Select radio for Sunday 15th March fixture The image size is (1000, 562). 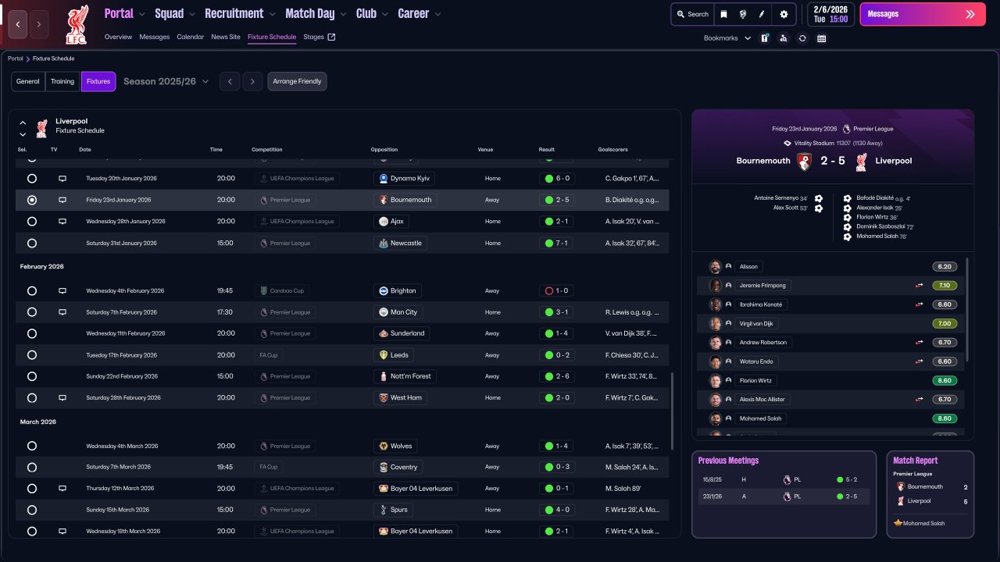(32, 510)
